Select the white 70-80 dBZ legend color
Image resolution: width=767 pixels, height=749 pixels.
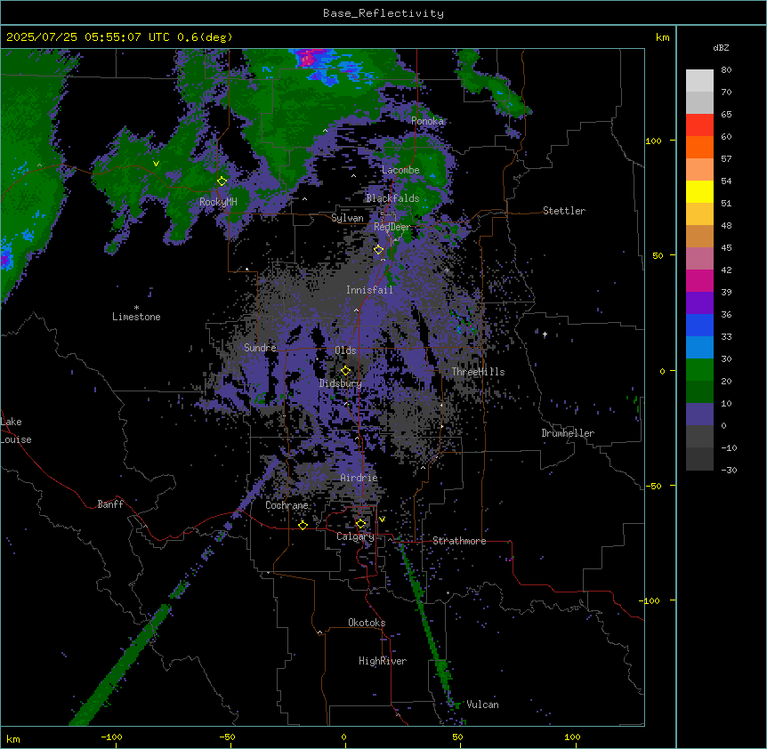tap(699, 81)
